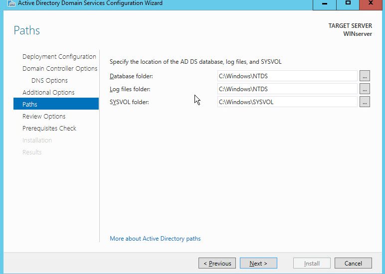Edit the Log files folder path field
This screenshot has height=274, width=385.
[x=287, y=89]
